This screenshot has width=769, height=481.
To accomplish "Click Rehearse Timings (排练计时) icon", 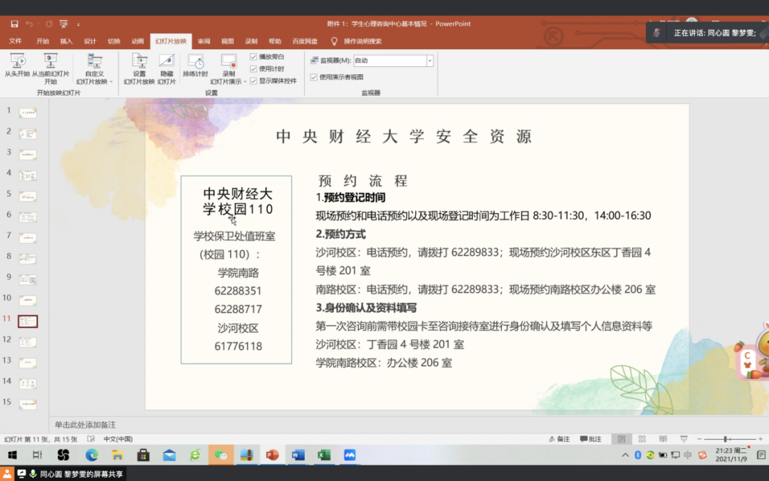I will coord(195,66).
